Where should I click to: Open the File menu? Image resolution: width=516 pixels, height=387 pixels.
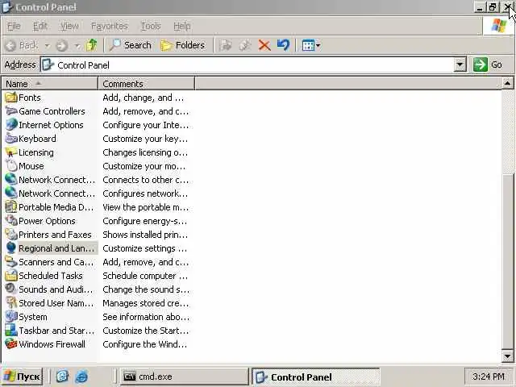click(x=14, y=26)
